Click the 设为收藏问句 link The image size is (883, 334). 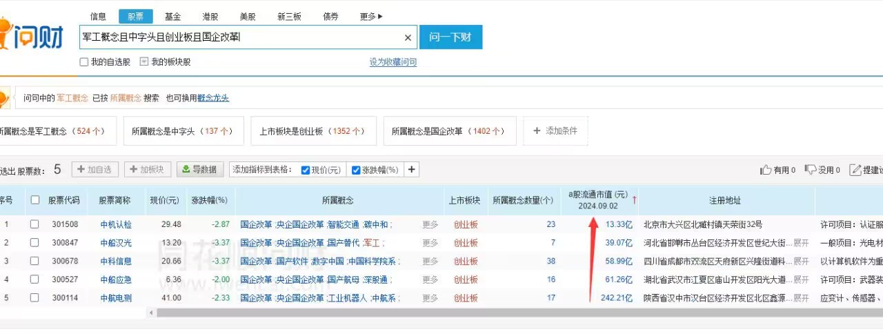pos(393,62)
